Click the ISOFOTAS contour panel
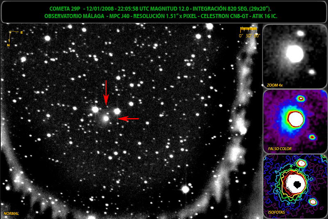The width and height of the screenshot is (328, 219). (x=294, y=187)
